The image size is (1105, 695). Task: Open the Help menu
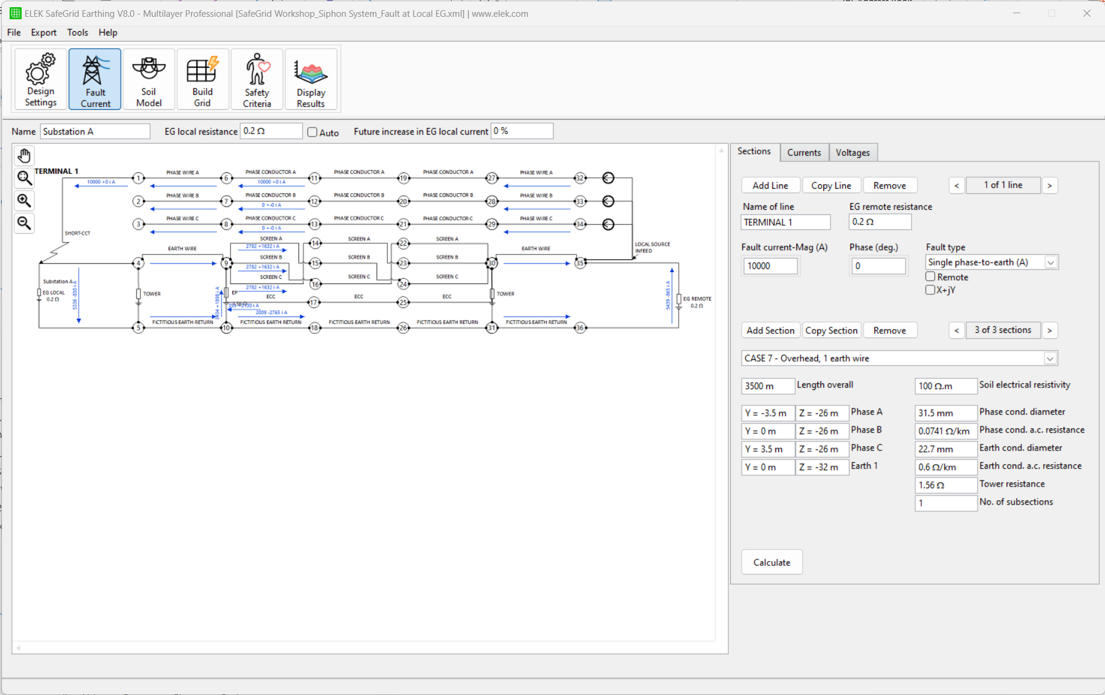pyautogui.click(x=108, y=32)
